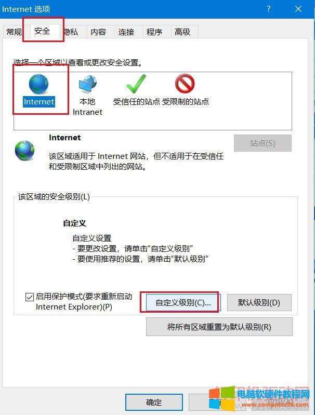This screenshot has height=415, width=315.
Task: Toggle 启用保护模式 checkbox
Action: tap(30, 297)
